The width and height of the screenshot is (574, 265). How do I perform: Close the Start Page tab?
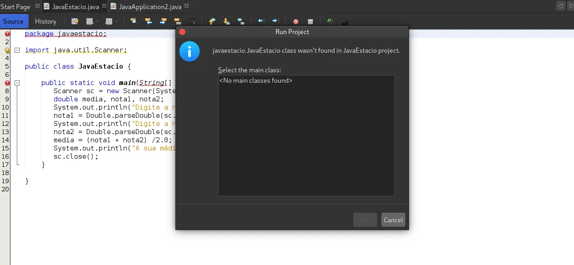pyautogui.click(x=37, y=6)
